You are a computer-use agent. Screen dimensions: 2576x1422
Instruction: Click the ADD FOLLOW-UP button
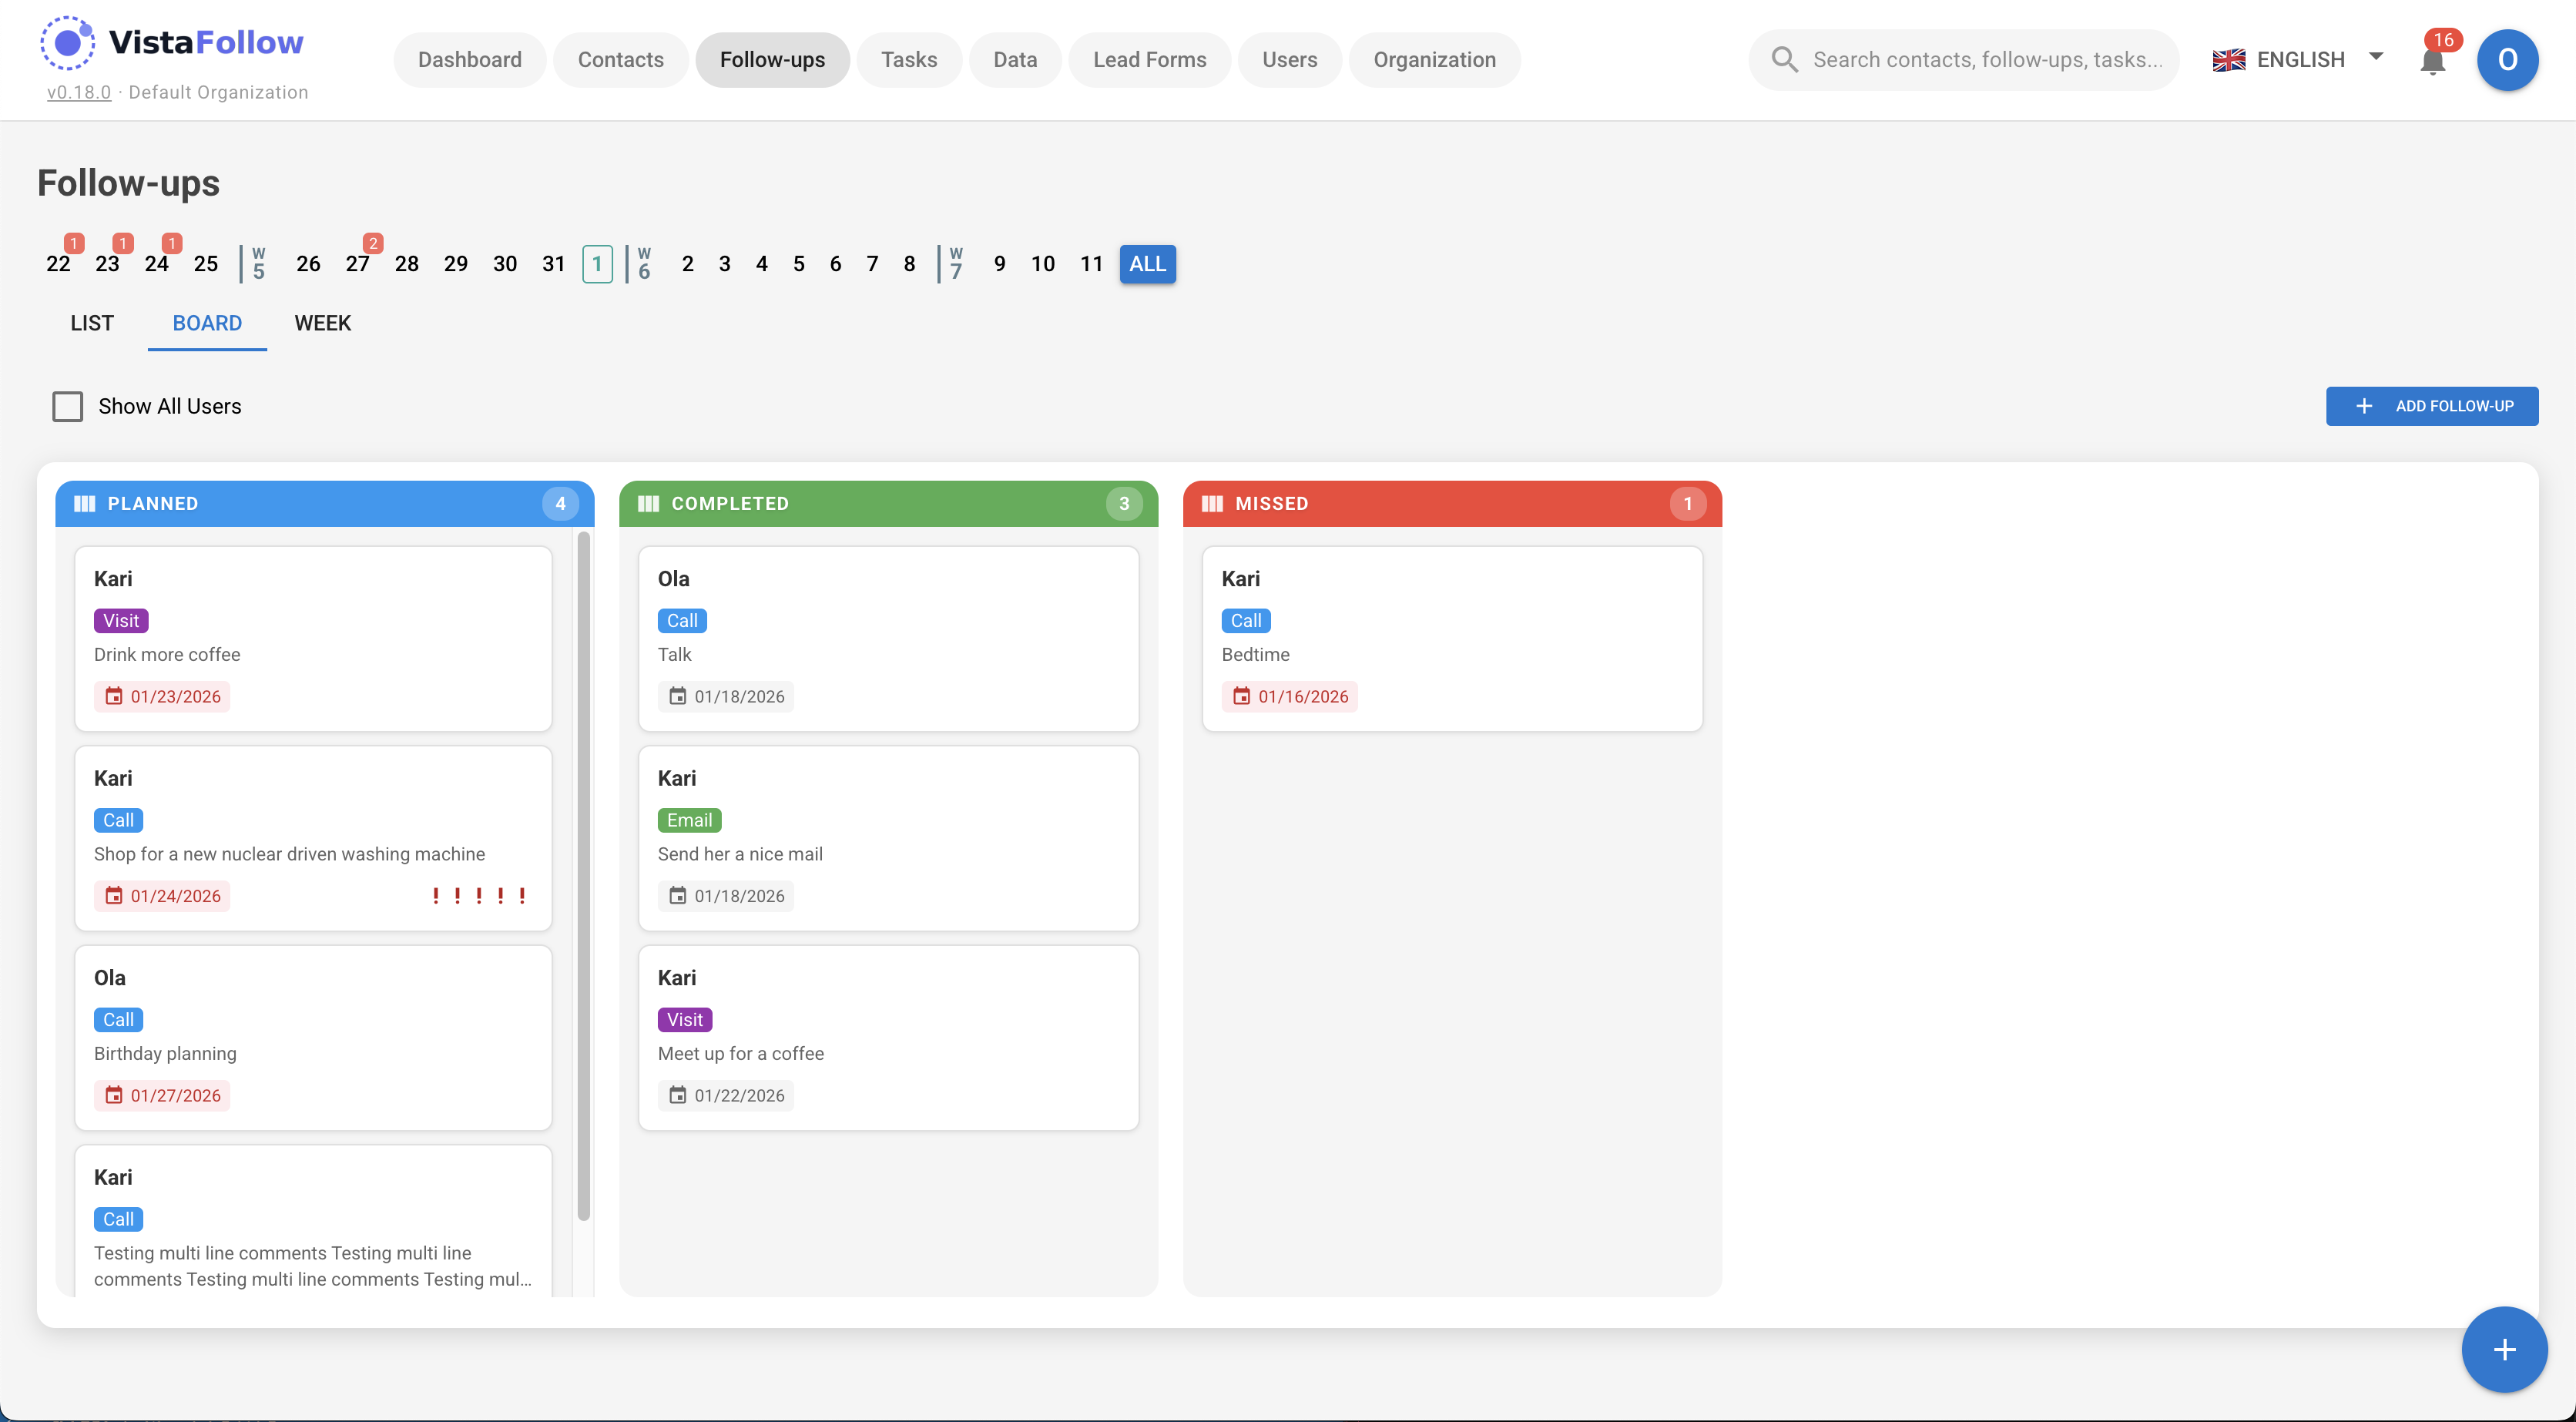click(2431, 406)
